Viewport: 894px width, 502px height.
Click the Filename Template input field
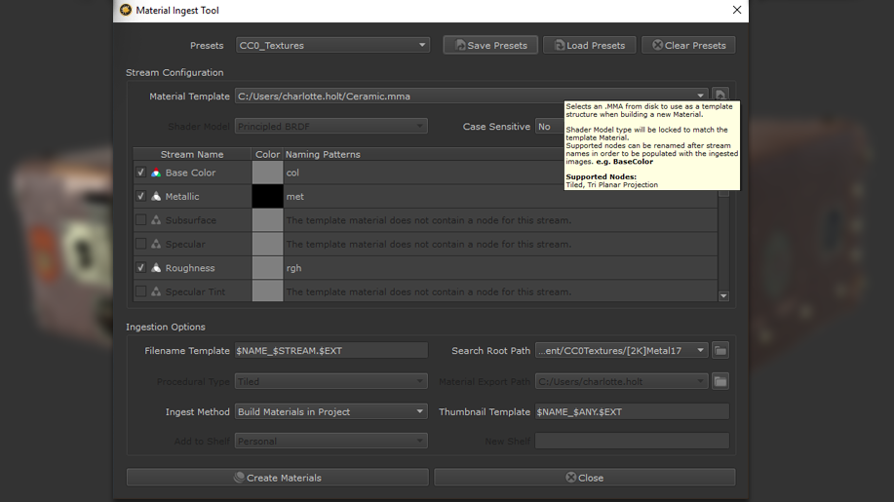coord(331,351)
